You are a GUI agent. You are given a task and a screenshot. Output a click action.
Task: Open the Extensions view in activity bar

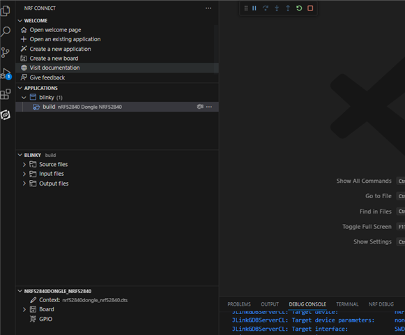tap(6, 94)
